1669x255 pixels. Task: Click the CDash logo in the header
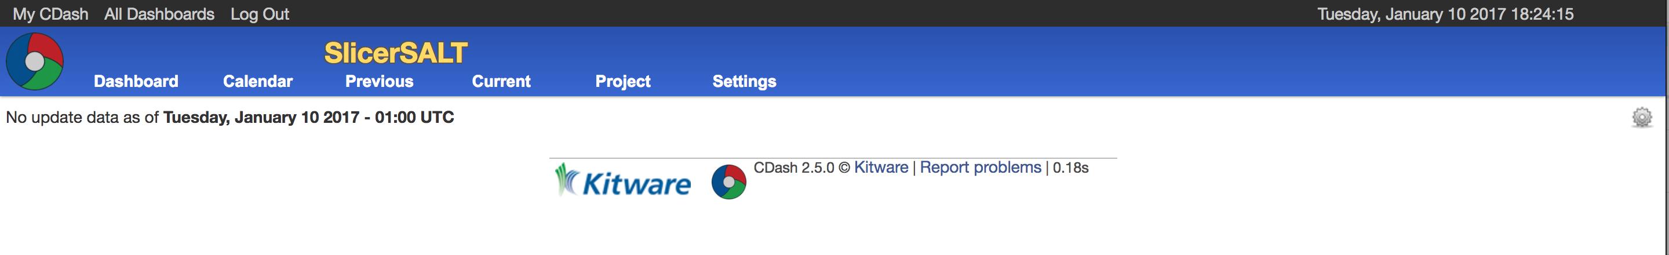[35, 62]
